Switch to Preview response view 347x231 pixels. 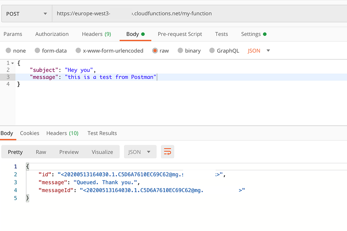(69, 152)
